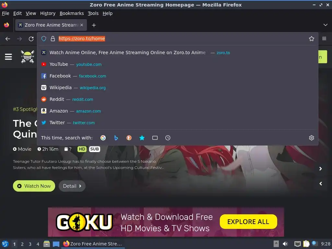Advance spotlight with next arrow

321,169
